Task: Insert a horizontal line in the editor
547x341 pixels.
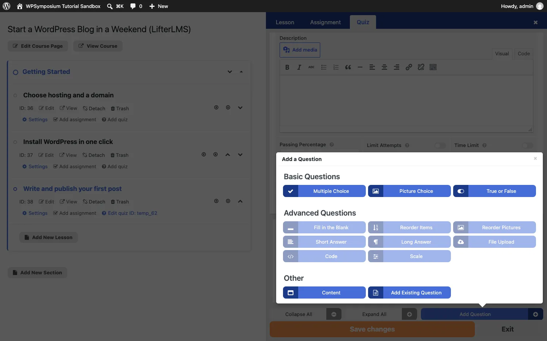Action: point(360,67)
